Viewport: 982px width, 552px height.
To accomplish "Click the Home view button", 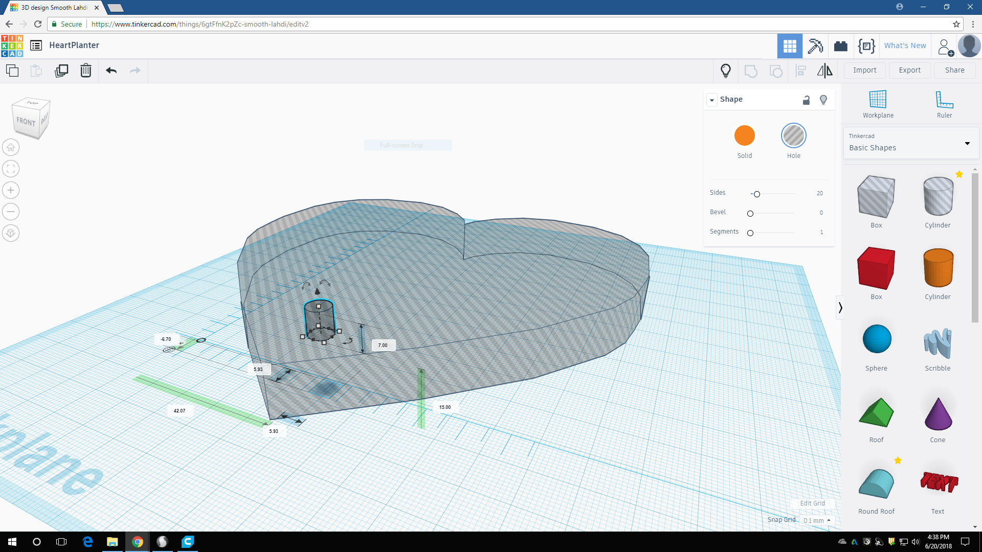I will pos(11,147).
